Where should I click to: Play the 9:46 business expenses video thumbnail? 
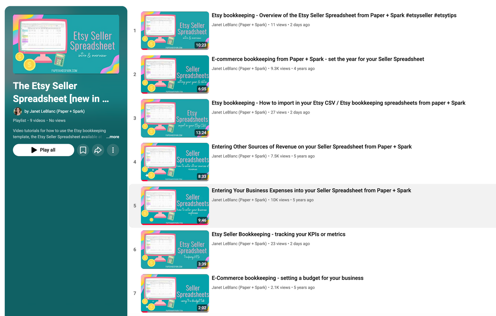pos(175,206)
